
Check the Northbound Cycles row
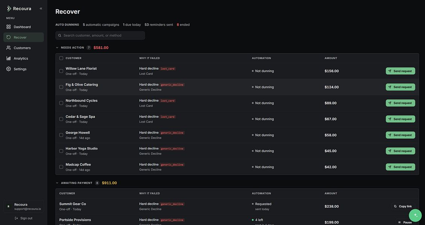click(x=61, y=103)
